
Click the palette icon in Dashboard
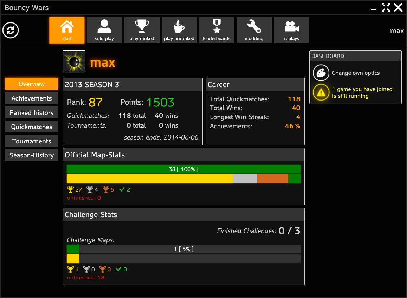(x=321, y=73)
